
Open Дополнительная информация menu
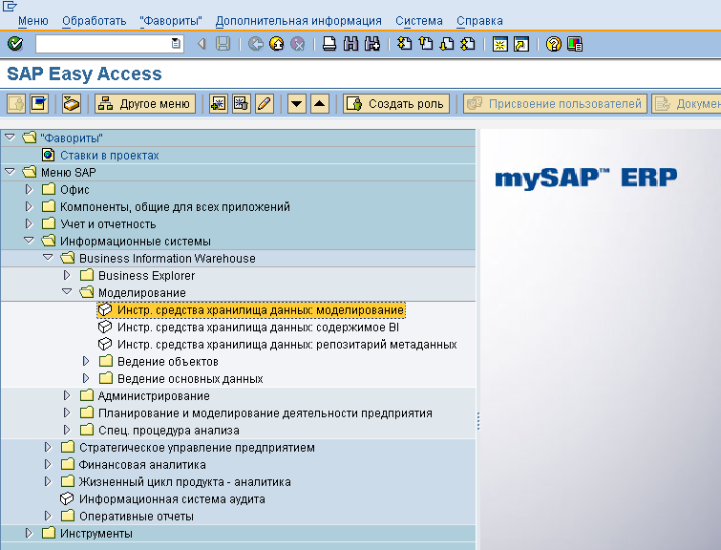click(x=298, y=21)
